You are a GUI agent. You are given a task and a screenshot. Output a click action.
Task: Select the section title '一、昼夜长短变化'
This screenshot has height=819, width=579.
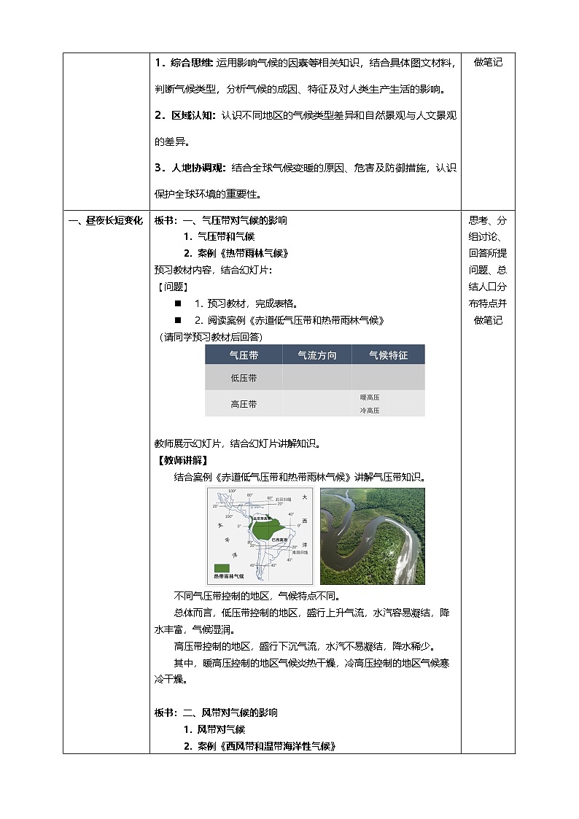[x=106, y=220]
